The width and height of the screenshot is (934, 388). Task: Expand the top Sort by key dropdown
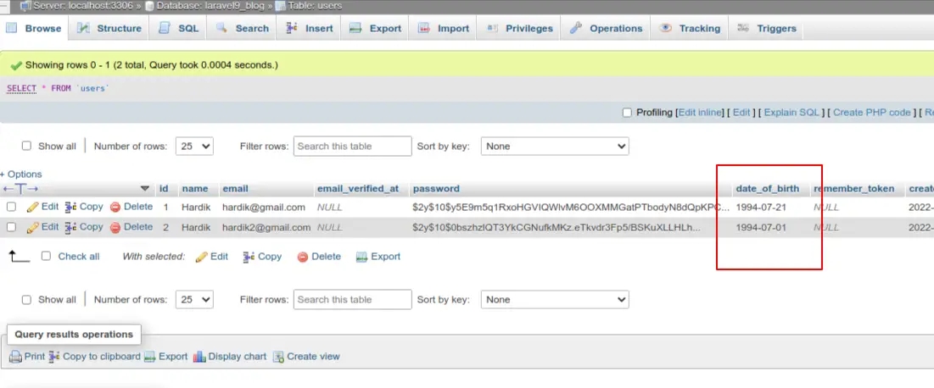coord(555,146)
